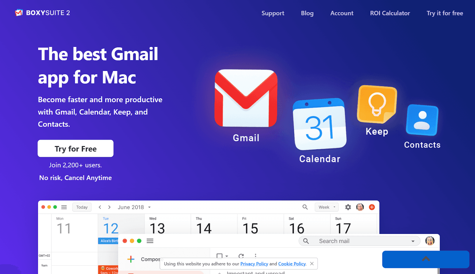Click the BoxySuite 2 logo
Image resolution: width=475 pixels, height=274 pixels.
(x=42, y=13)
